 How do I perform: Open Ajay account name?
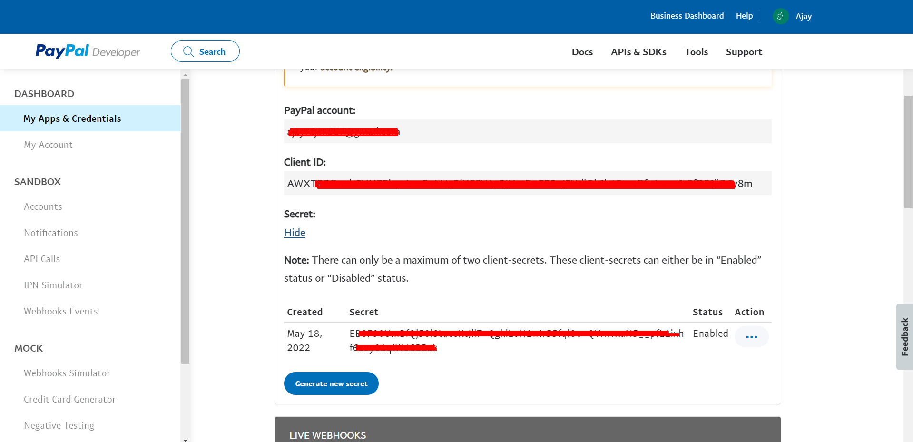click(804, 16)
